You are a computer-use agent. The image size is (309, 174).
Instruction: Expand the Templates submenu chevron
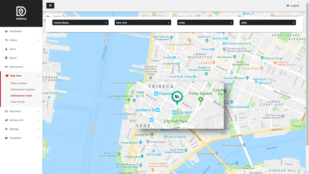(38, 138)
